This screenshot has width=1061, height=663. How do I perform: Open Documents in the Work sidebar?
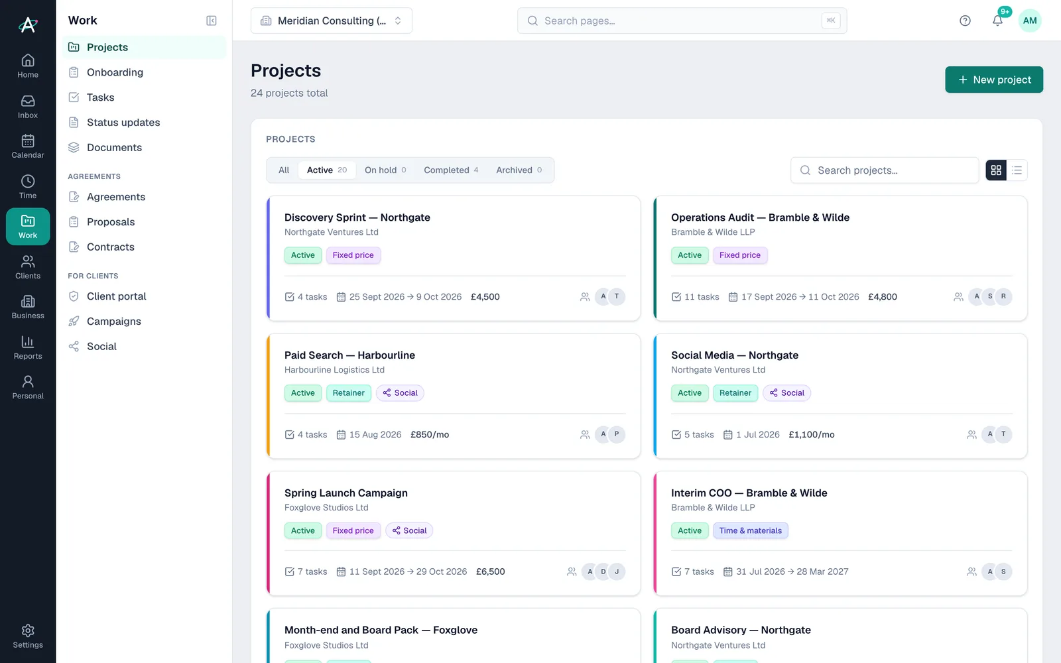tap(145, 147)
